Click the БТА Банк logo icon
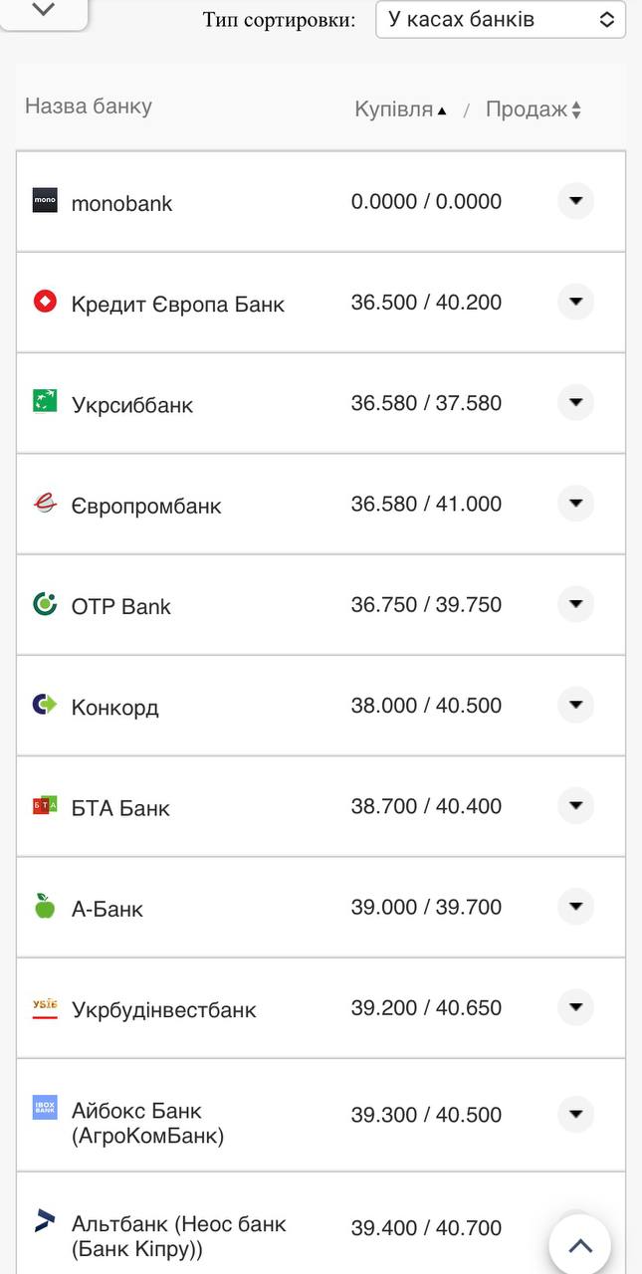 click(x=44, y=806)
